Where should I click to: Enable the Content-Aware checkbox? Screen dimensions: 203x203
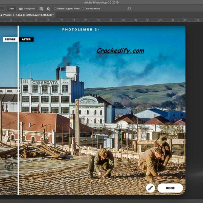[83, 8]
